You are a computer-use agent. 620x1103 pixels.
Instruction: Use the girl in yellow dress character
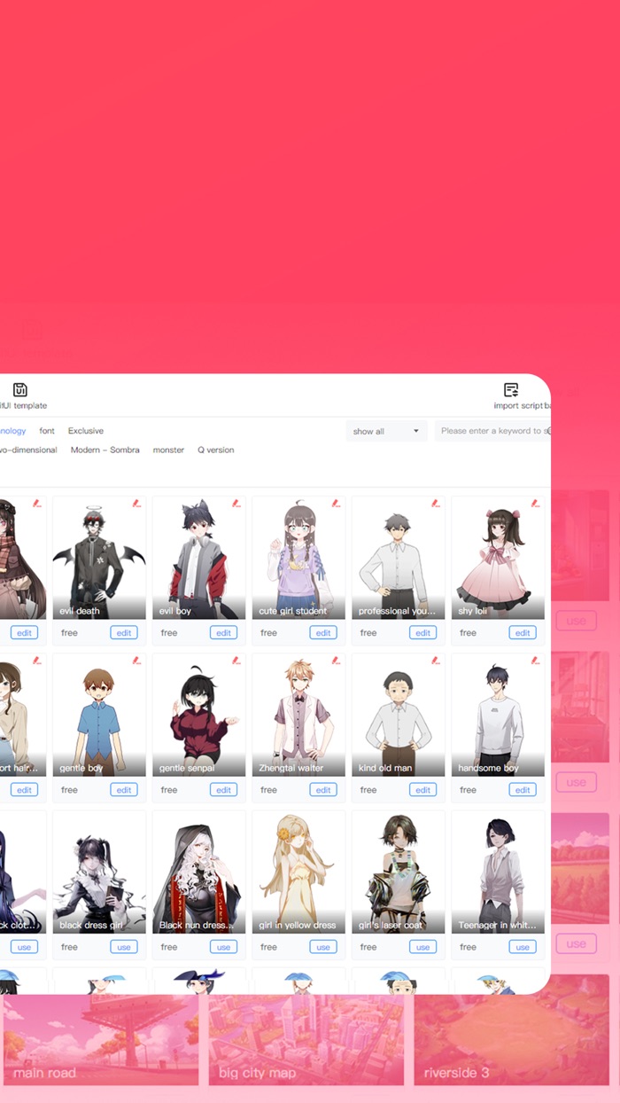pyautogui.click(x=323, y=947)
